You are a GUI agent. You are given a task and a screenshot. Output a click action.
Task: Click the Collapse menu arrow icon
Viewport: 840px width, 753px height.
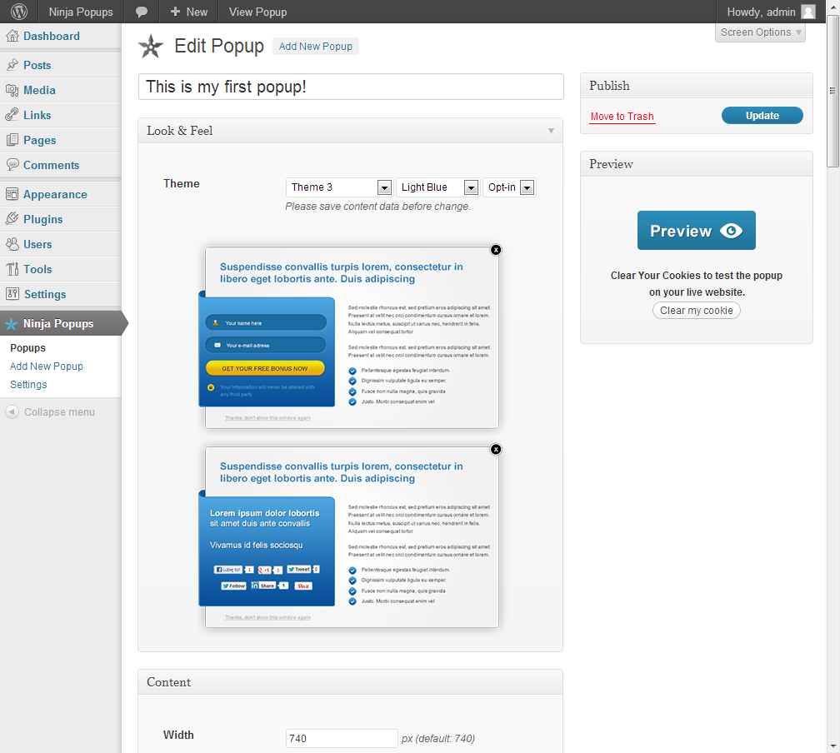pyautogui.click(x=12, y=411)
